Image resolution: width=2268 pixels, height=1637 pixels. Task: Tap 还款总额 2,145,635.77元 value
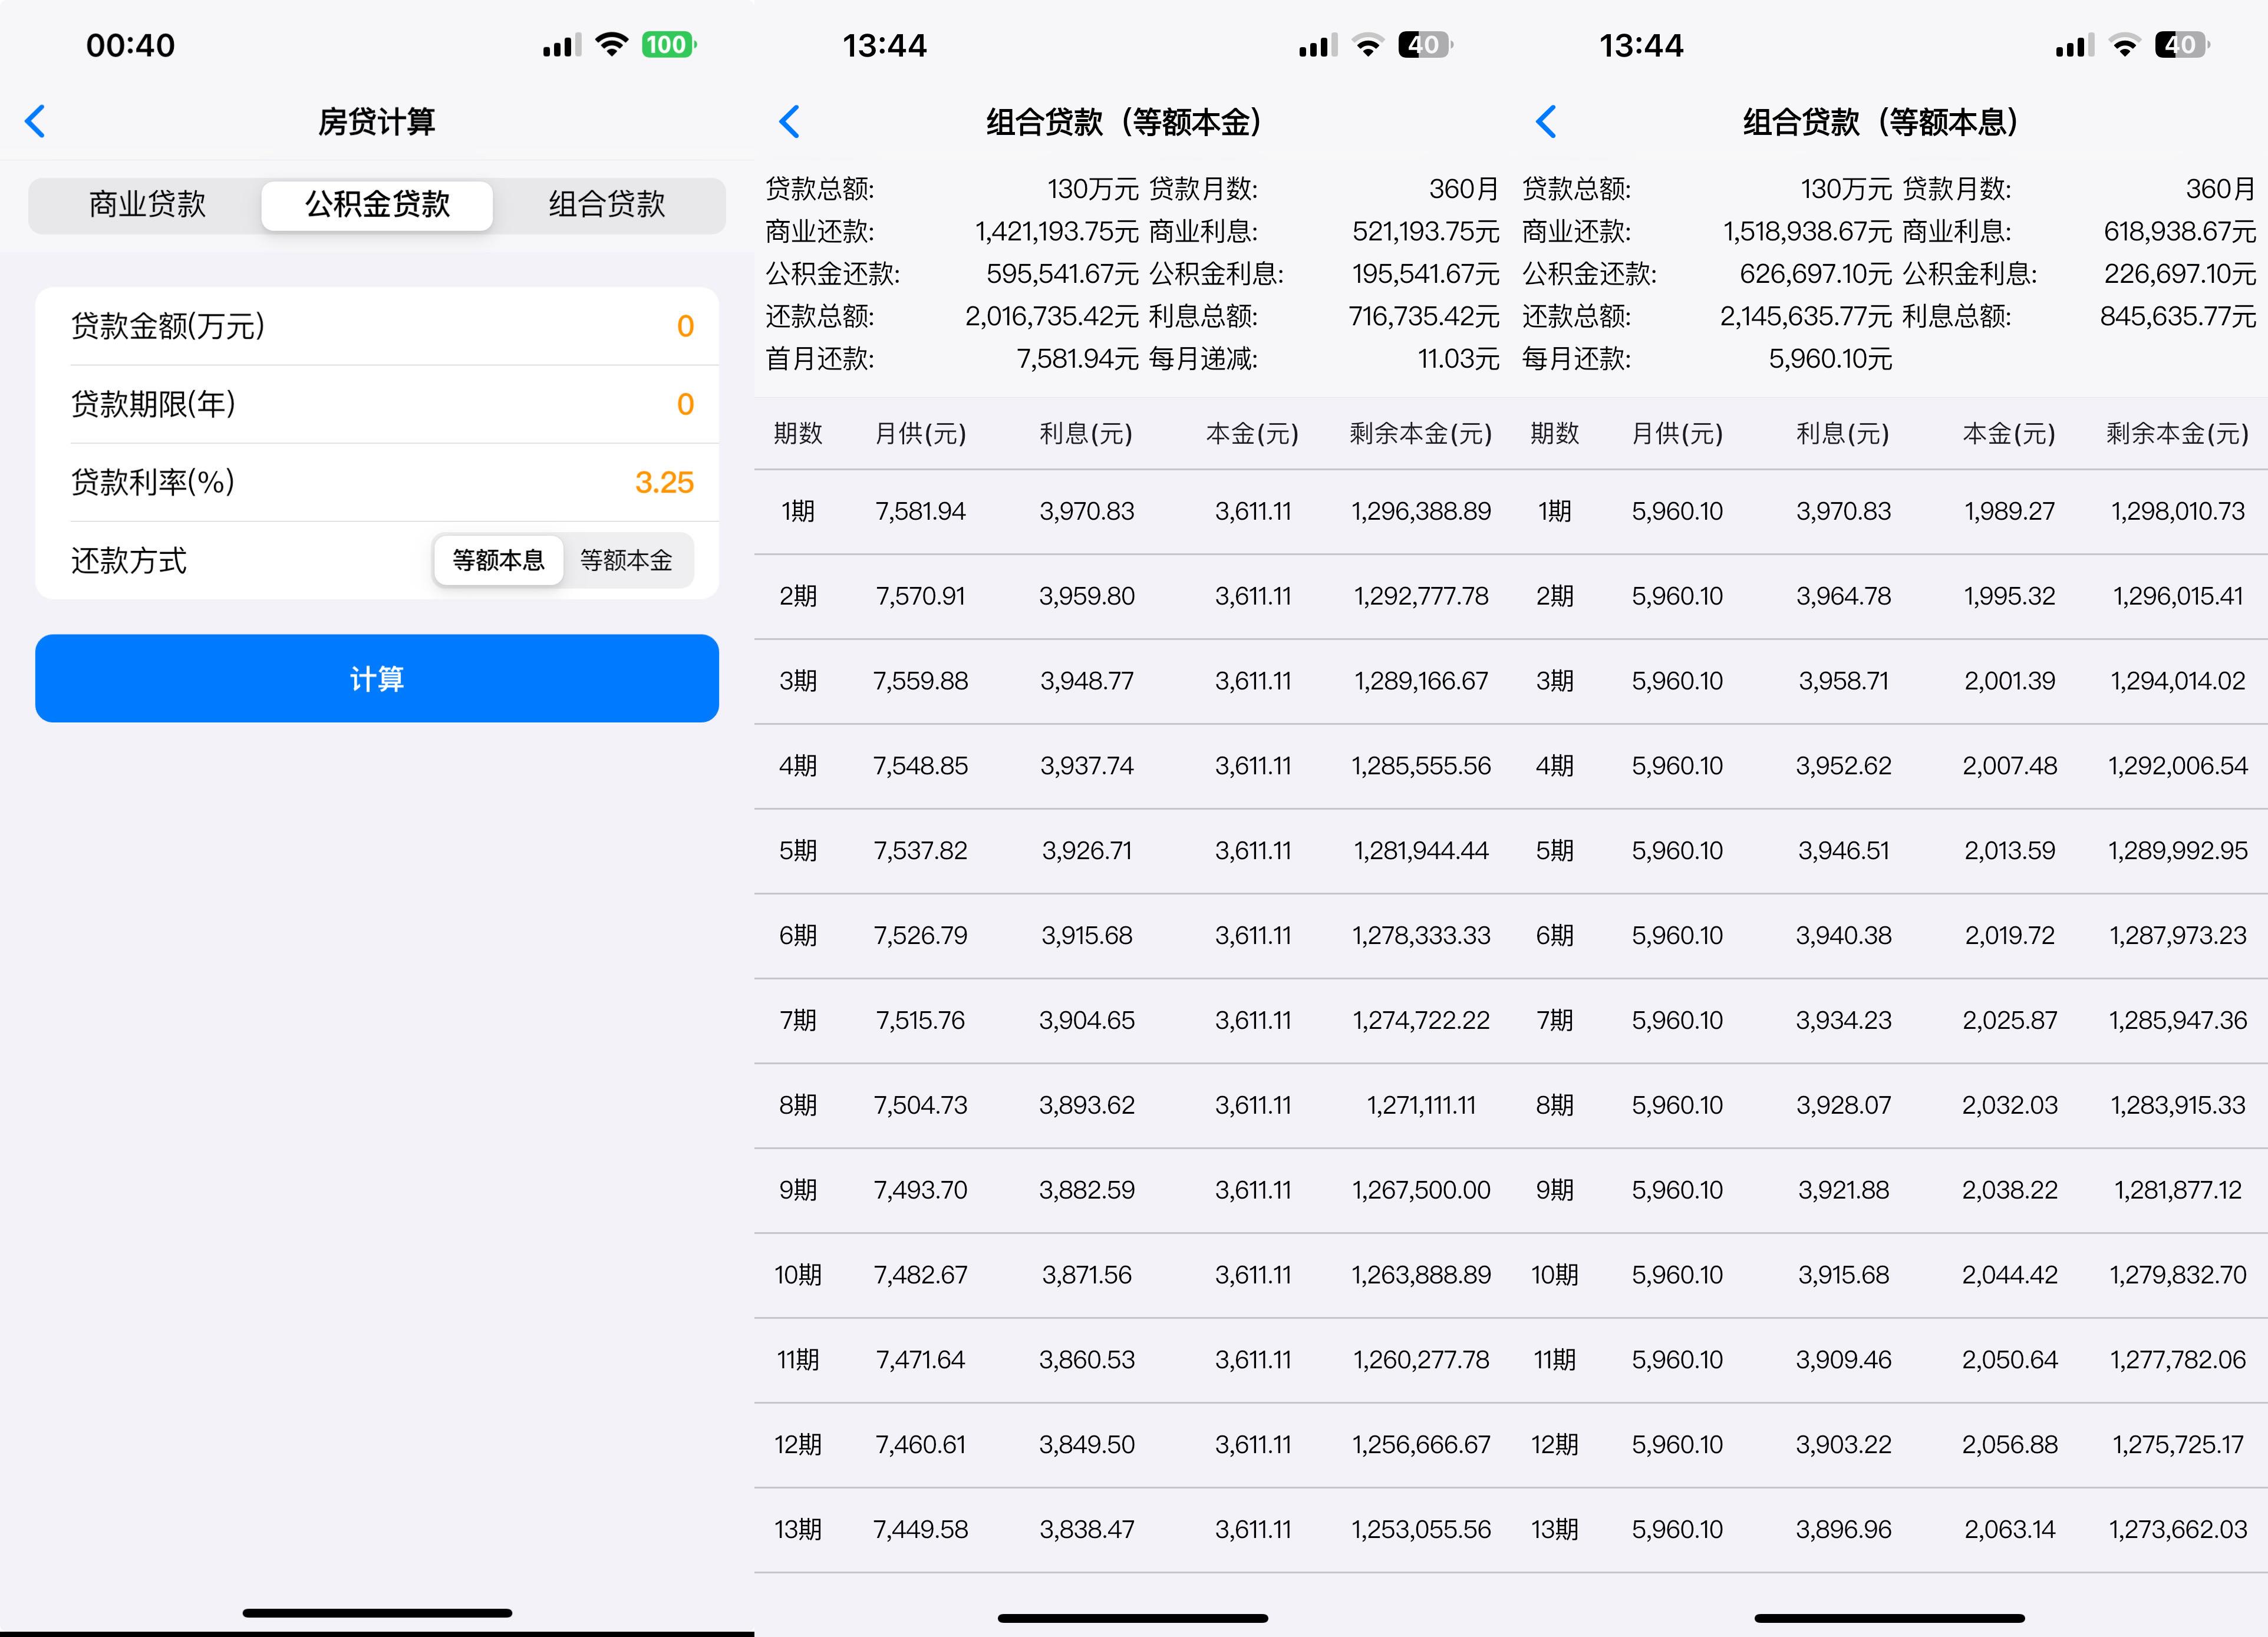click(1806, 316)
